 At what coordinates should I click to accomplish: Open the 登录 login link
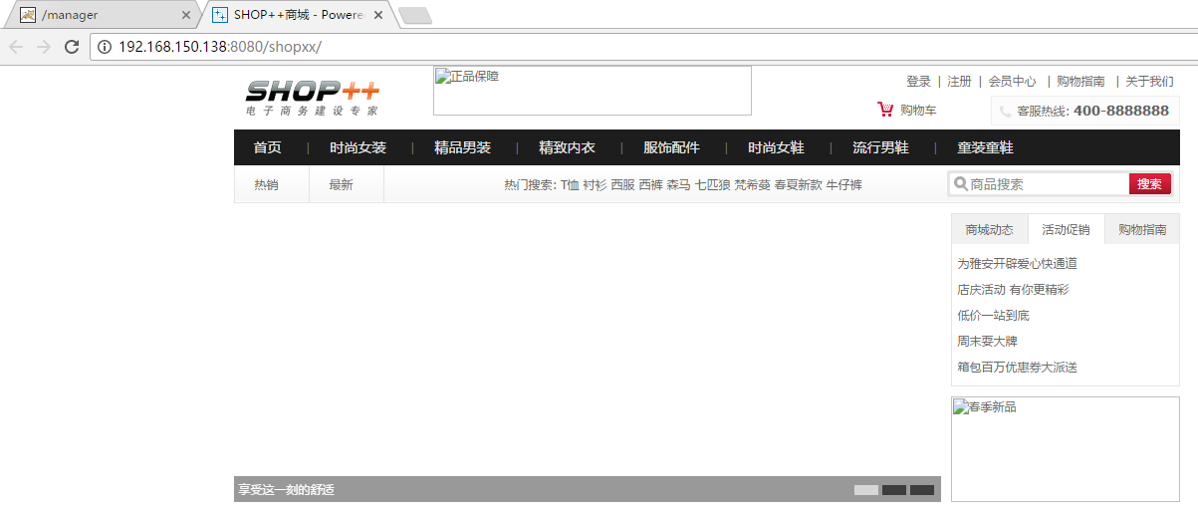(x=918, y=82)
